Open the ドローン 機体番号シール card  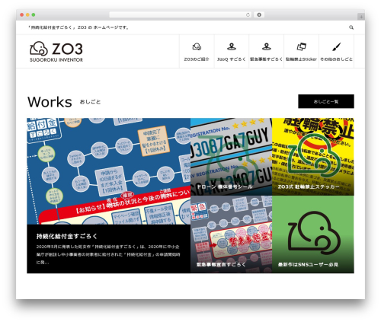pos(231,157)
